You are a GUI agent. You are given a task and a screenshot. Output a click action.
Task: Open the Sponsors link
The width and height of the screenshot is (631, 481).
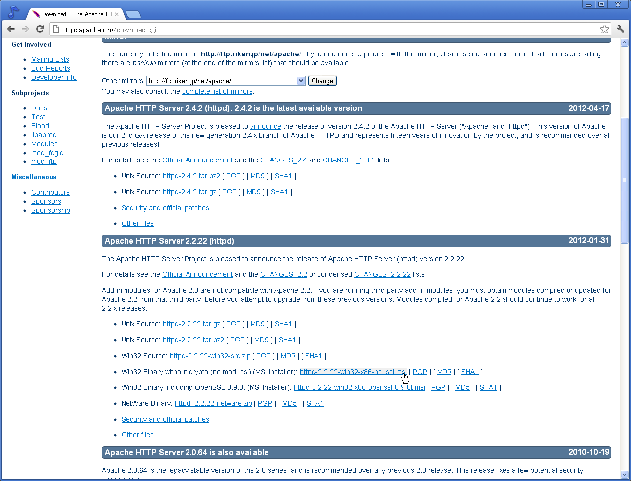tap(46, 201)
